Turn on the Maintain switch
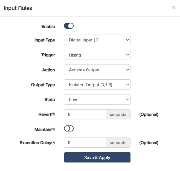Screen dimensions: 180x171 point(69,129)
